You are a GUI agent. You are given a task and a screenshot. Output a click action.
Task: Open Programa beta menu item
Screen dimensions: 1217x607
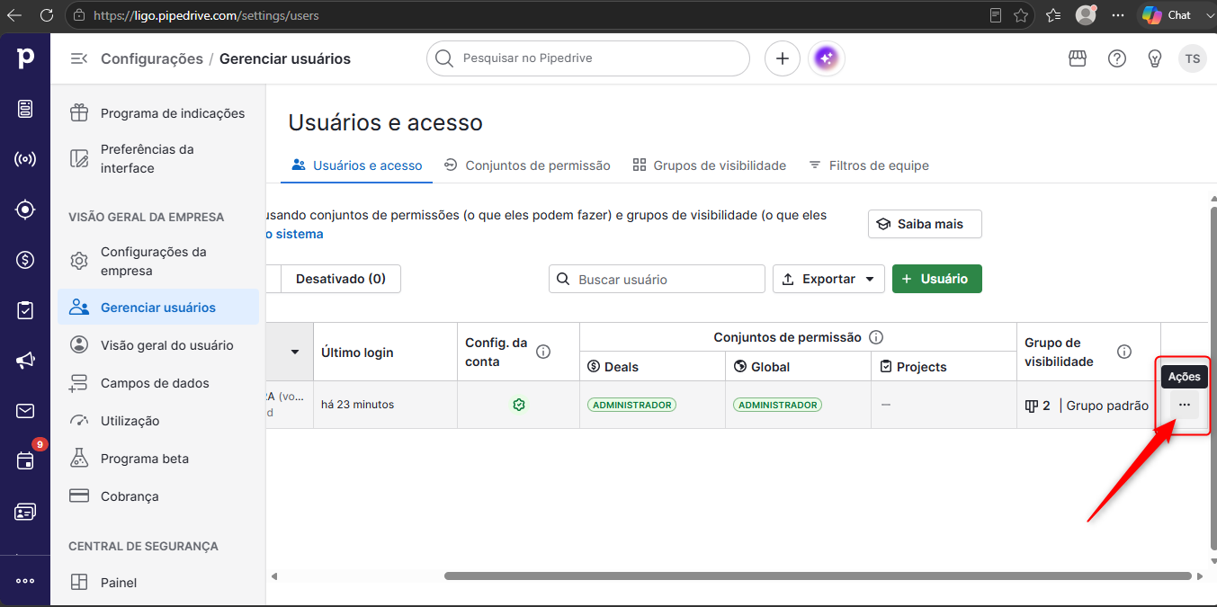tap(158, 459)
